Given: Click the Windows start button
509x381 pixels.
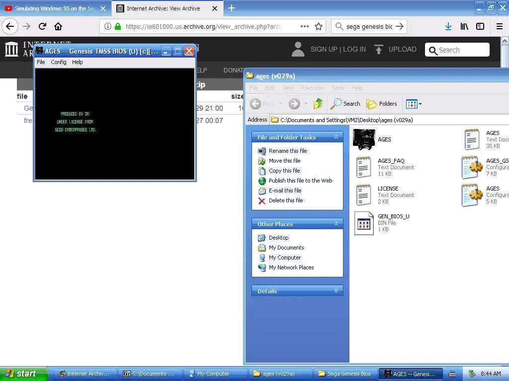Looking at the screenshot, I should click(x=24, y=374).
